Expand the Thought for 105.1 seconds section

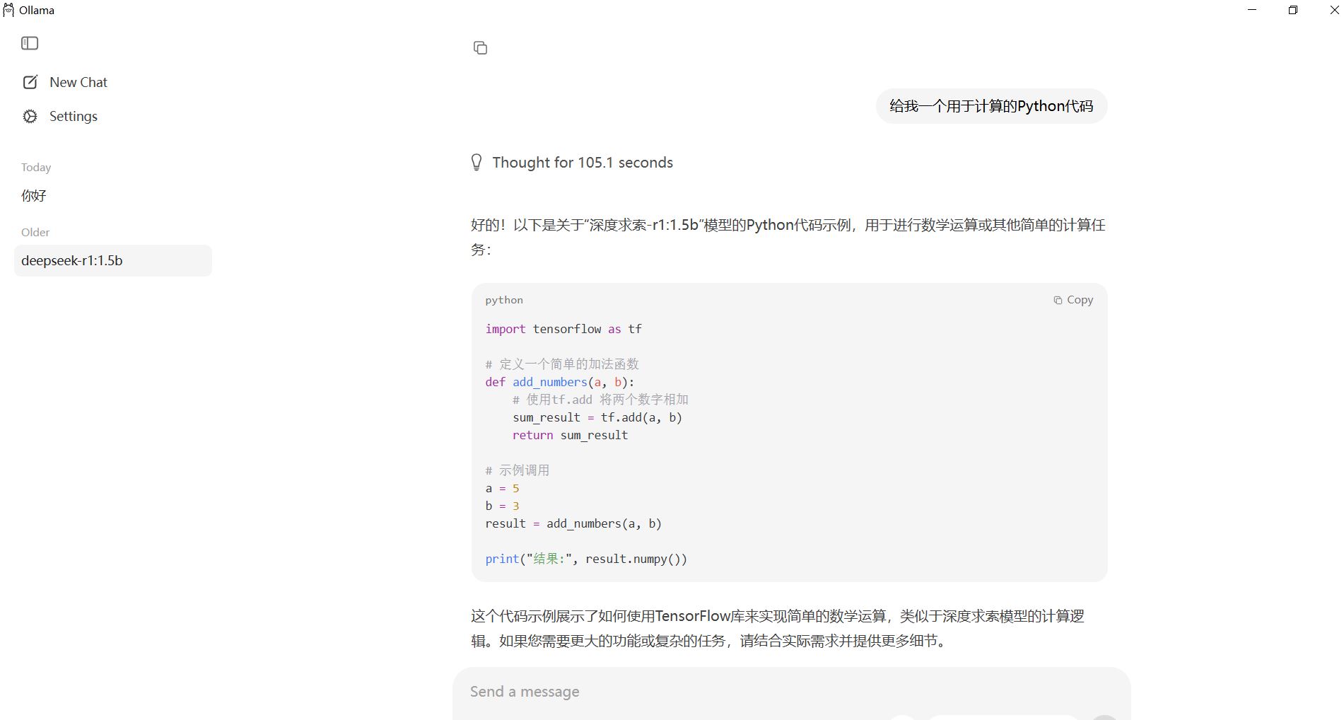pos(572,163)
